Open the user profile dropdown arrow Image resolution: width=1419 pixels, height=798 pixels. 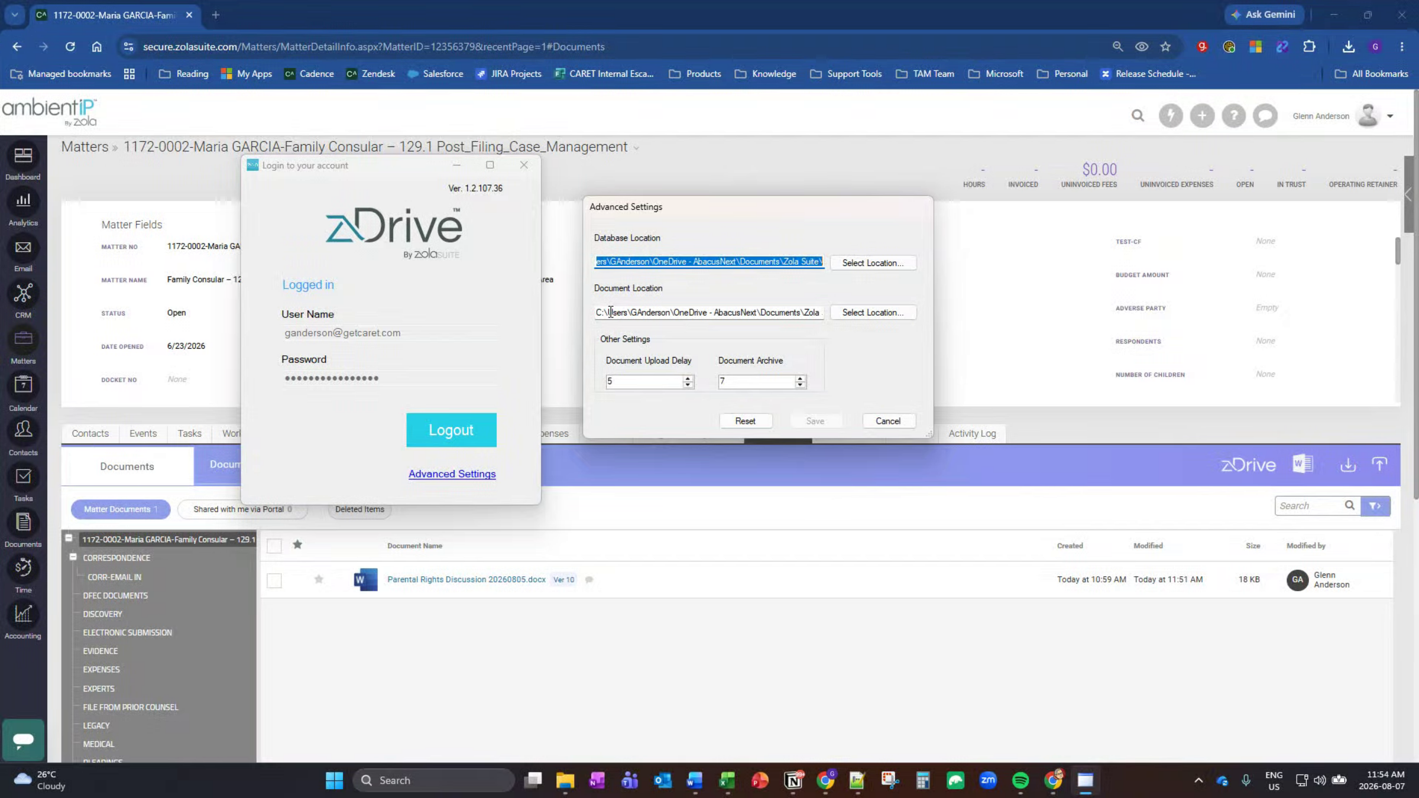point(1390,116)
